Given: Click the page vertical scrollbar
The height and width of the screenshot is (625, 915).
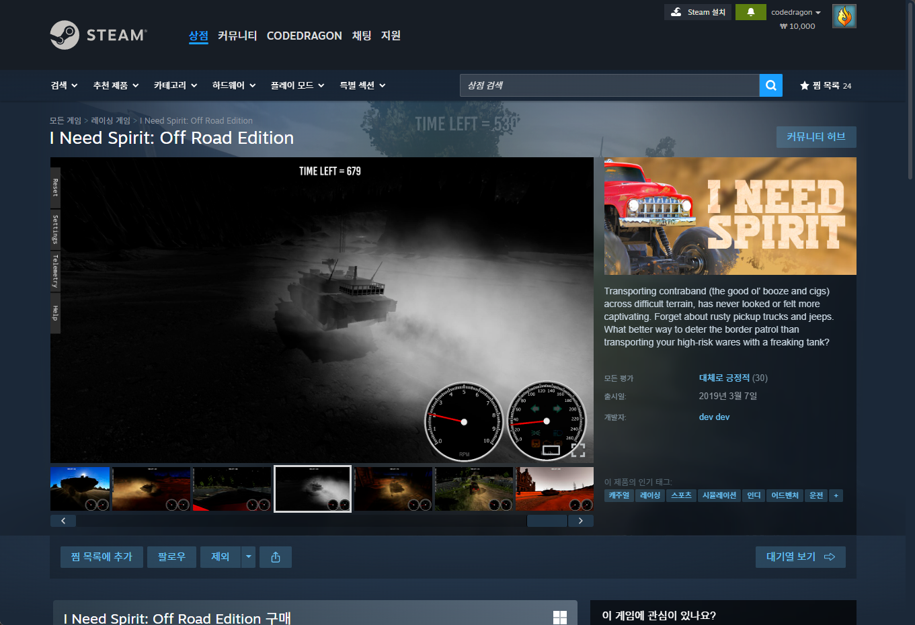Looking at the screenshot, I should (911, 91).
